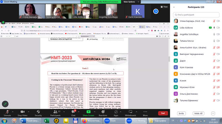The width and height of the screenshot is (222, 124).
Task: Toggle microphone for Tetiana Moroz in list
Action: [214, 41]
